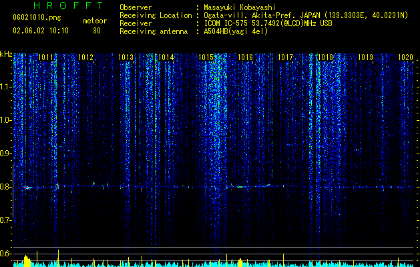Click the 1.1 kHz axis label
The width and height of the screenshot is (420, 267).
(5, 87)
